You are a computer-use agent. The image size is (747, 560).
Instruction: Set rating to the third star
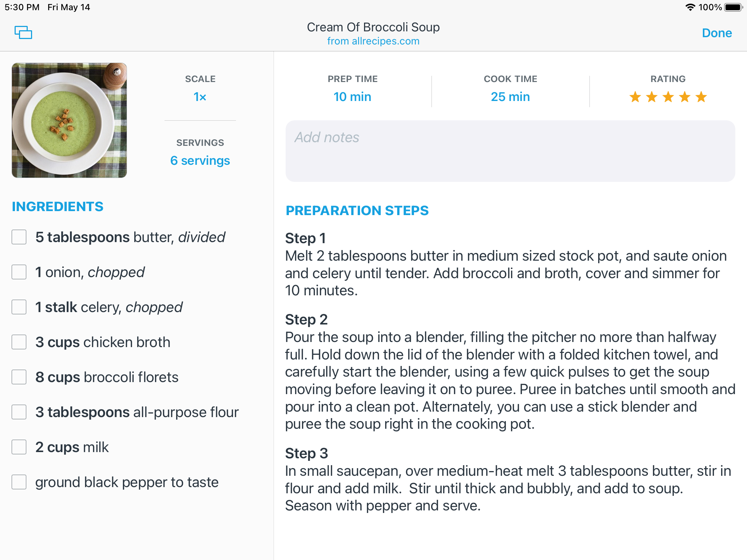(x=668, y=97)
